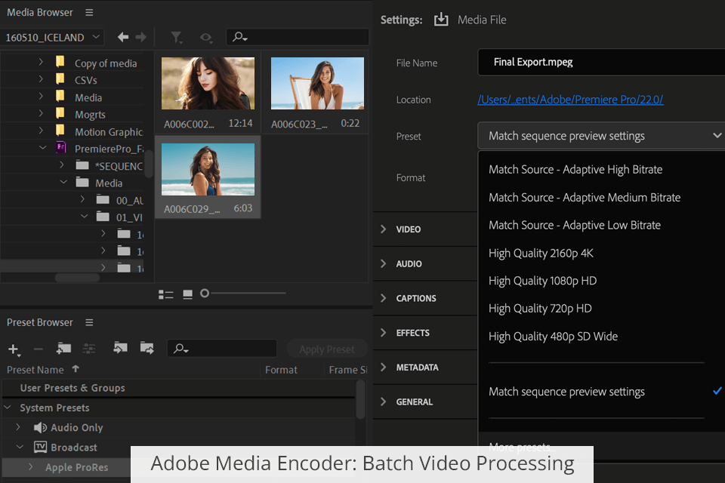Viewport: 725px width, 483px height.
Task: Choose High Quality 1080p HD preset
Action: tap(543, 281)
